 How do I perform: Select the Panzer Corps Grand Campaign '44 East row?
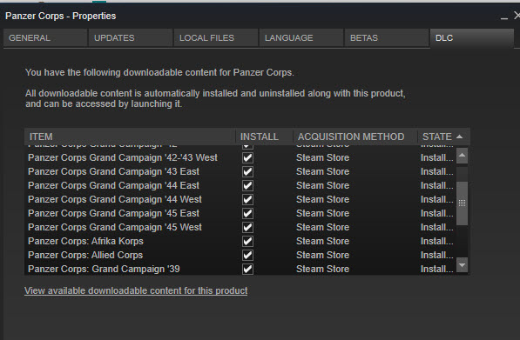click(x=240, y=186)
